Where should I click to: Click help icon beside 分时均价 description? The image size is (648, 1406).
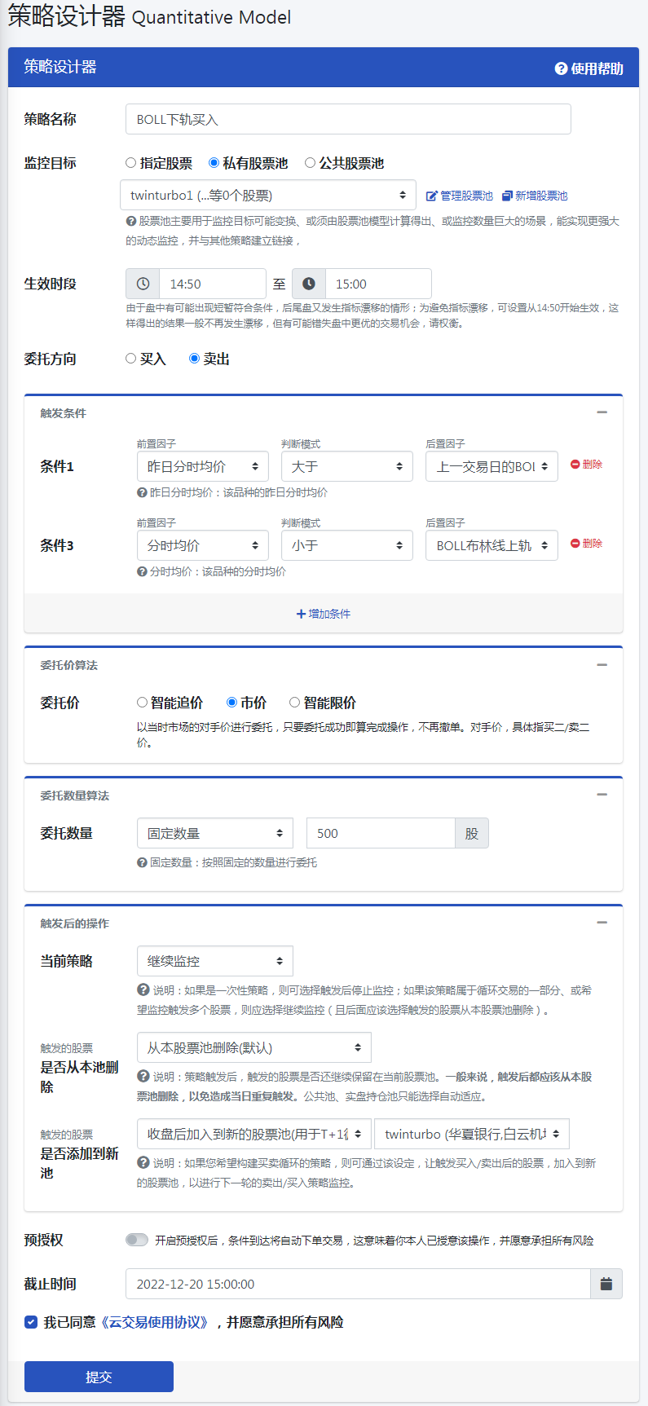tap(142, 571)
